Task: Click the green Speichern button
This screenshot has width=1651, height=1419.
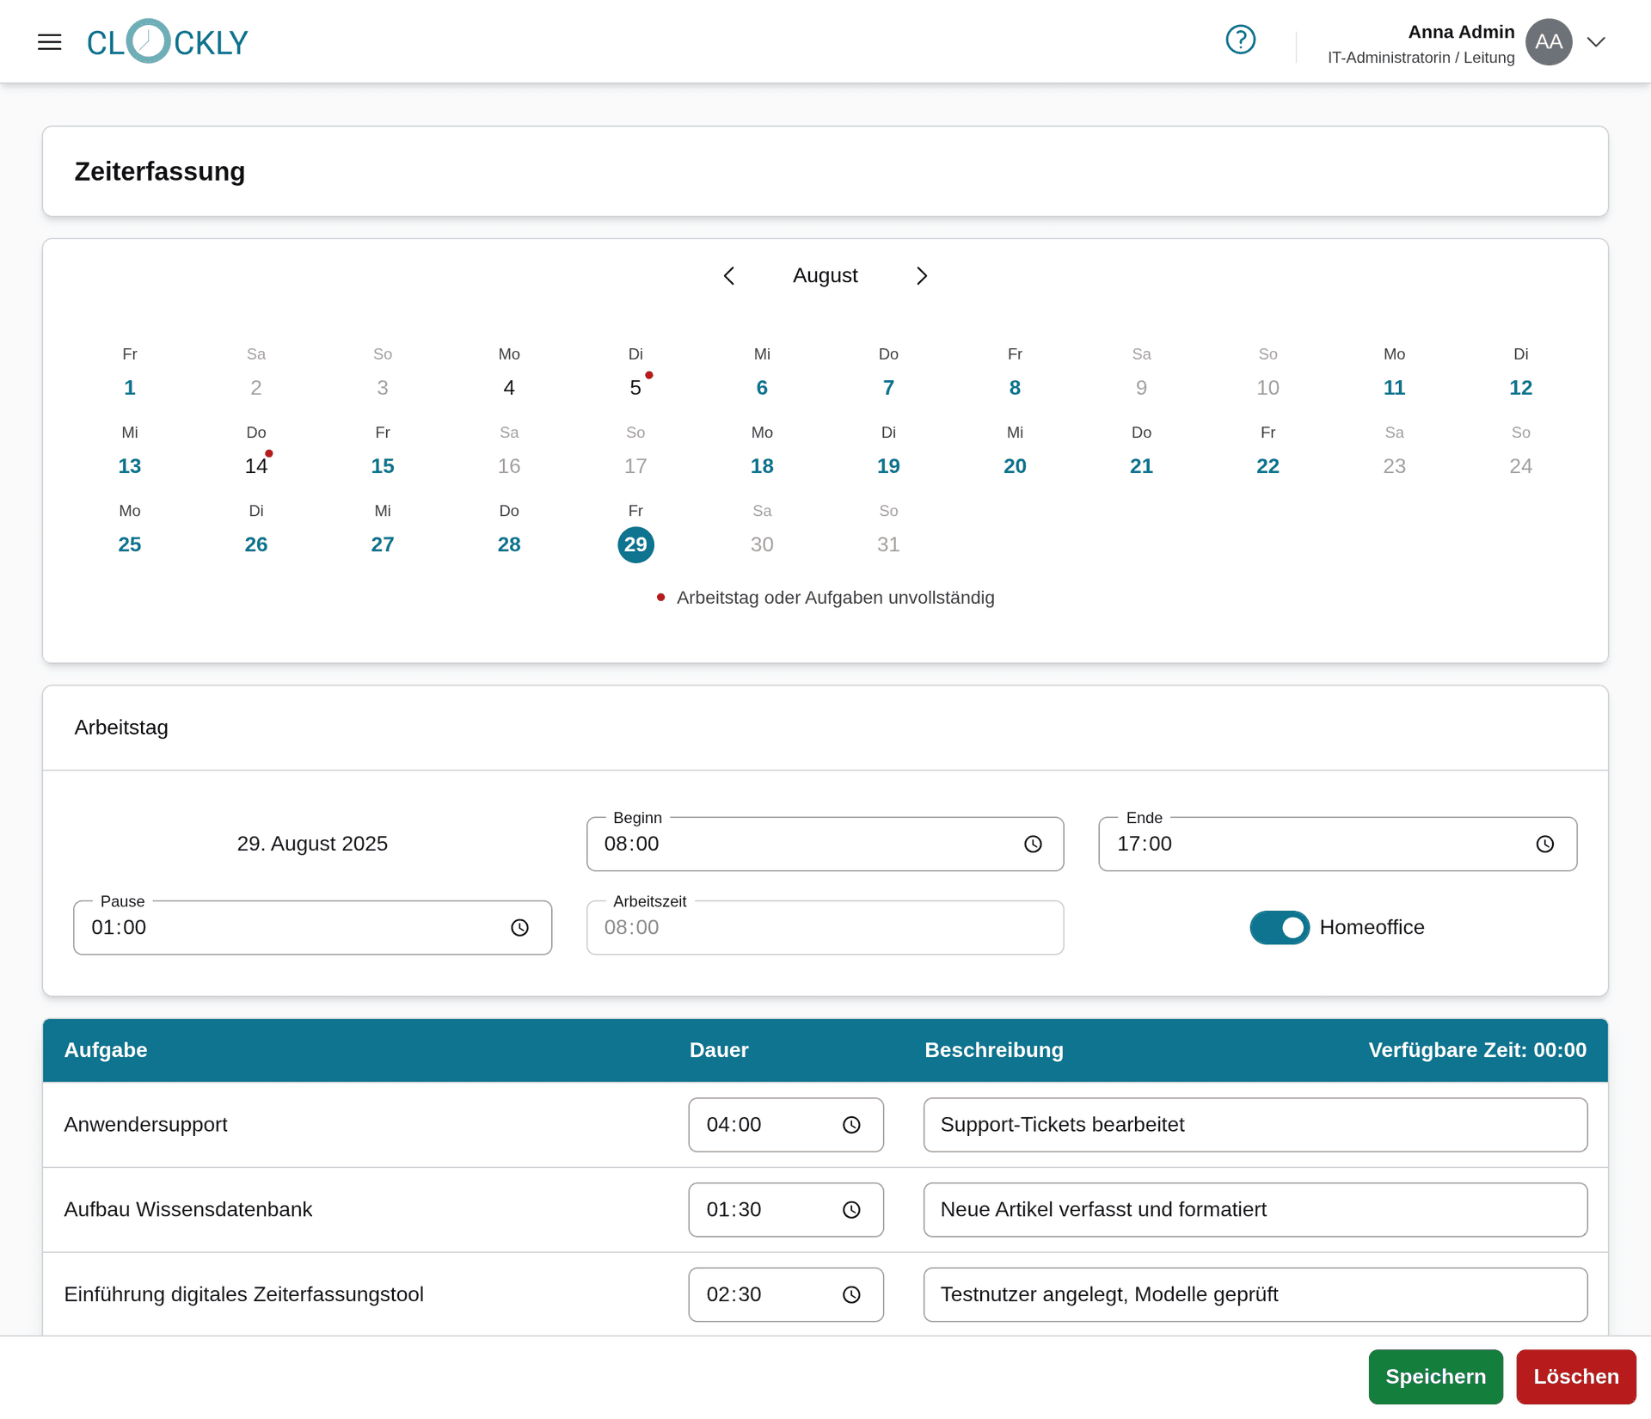Action: point(1434,1376)
